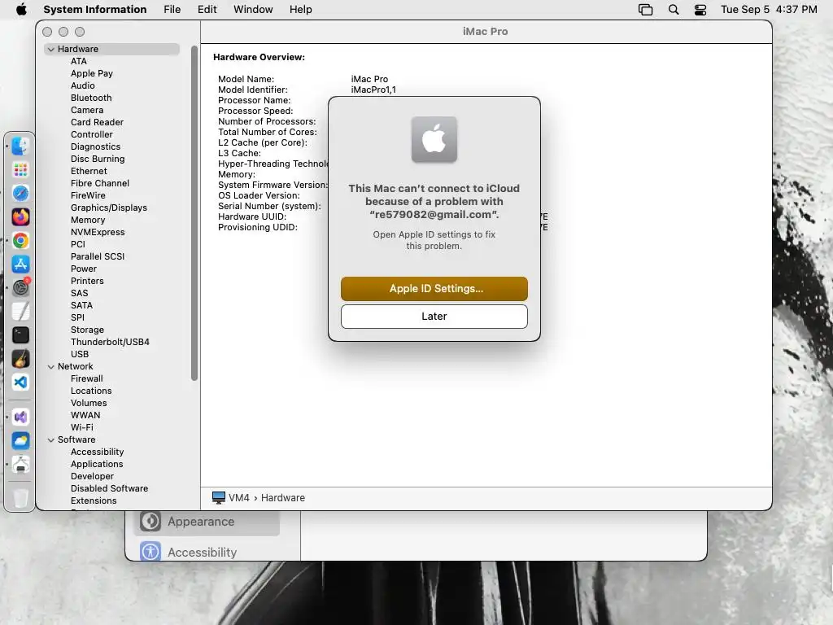
Task: Open the System Information app menu
Action: coord(95,10)
